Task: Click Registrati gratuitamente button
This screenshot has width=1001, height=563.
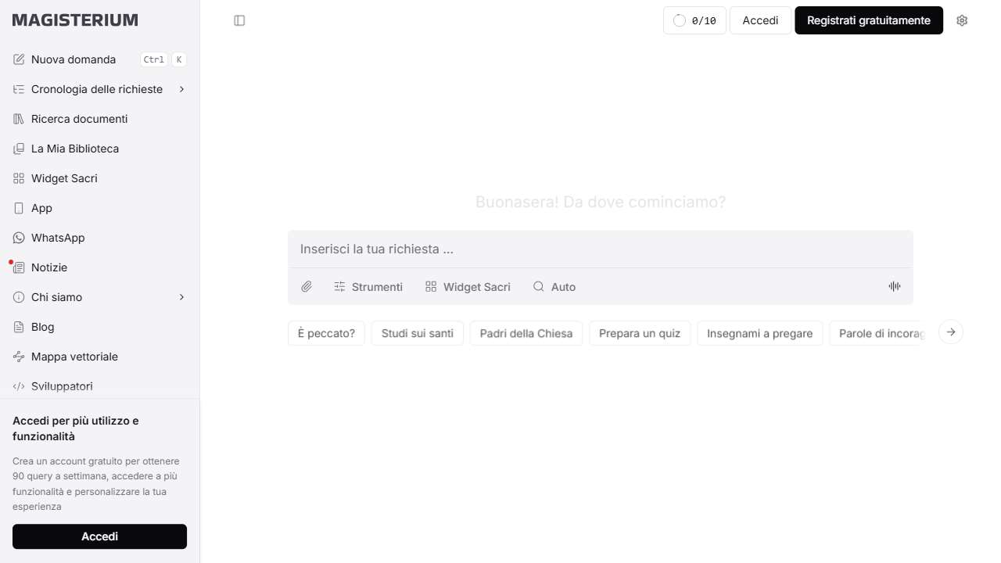Action: (x=869, y=20)
